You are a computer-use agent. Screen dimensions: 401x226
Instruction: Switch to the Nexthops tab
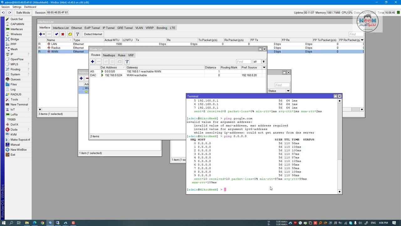click(x=109, y=55)
